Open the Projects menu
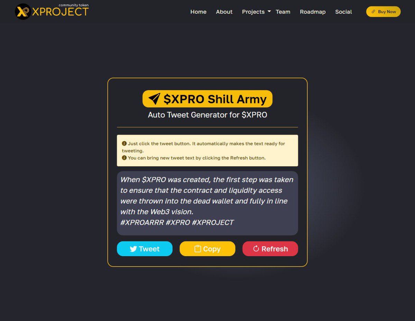This screenshot has height=321, width=415. click(x=256, y=12)
